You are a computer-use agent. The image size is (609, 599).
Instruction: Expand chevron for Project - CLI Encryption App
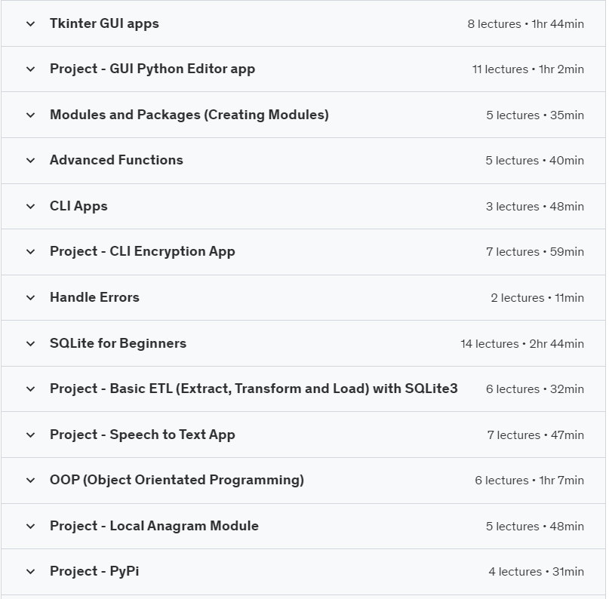point(30,252)
